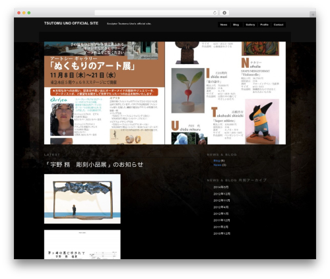Open the 彫刻小品展 のお知らせ post title
The height and width of the screenshot is (279, 330).
(x=94, y=164)
